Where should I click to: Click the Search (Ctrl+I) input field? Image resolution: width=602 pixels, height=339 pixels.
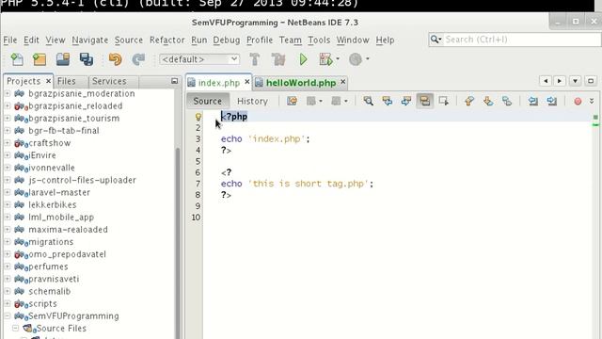pyautogui.click(x=522, y=40)
